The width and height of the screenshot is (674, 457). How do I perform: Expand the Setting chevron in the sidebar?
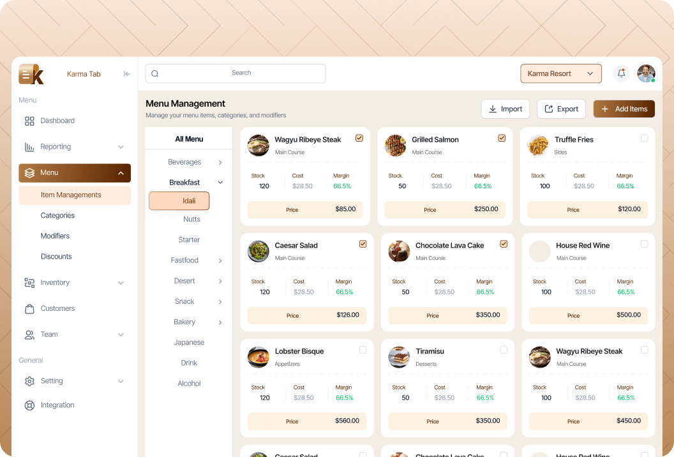click(121, 381)
